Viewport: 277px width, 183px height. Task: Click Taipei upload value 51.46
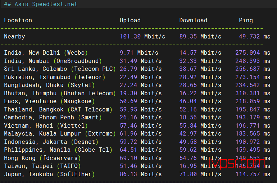point(128,166)
